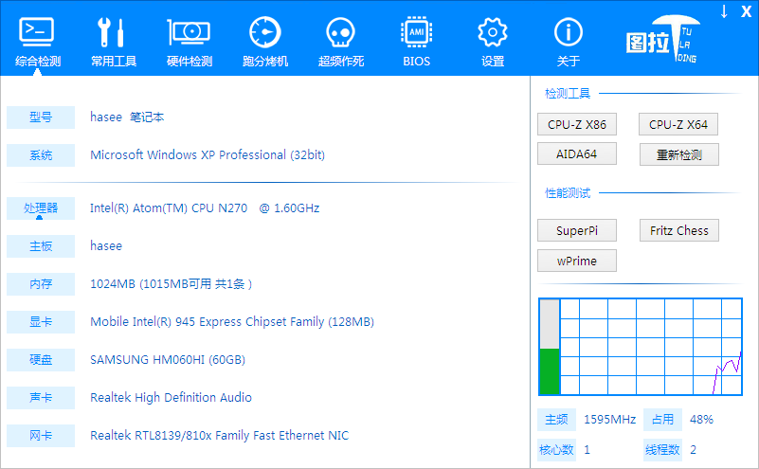Viewport: 759px width, 469px height.
Task: Open the 跑分烤机 benchmark gauge icon
Action: point(264,32)
